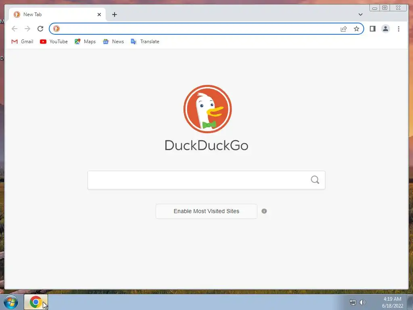Share this page icon
This screenshot has width=413, height=310.
click(x=344, y=29)
